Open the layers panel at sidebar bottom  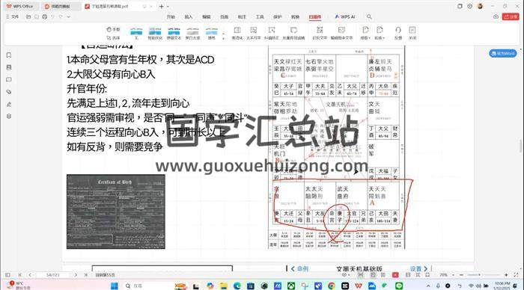9,116
